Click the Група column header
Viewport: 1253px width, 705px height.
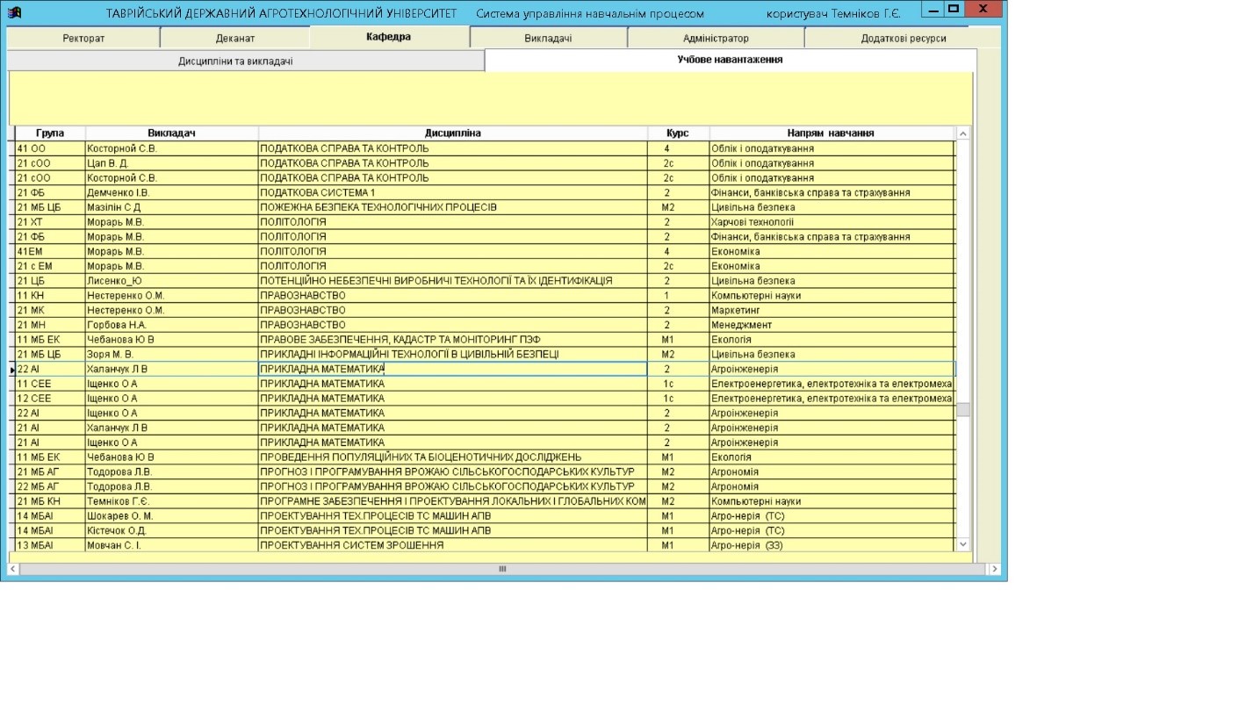coord(50,133)
